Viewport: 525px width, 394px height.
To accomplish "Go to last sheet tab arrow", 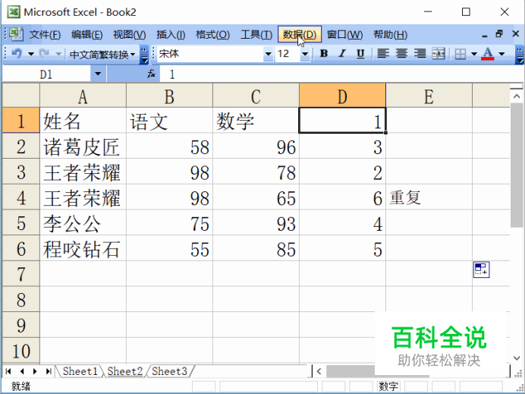I will 49,371.
